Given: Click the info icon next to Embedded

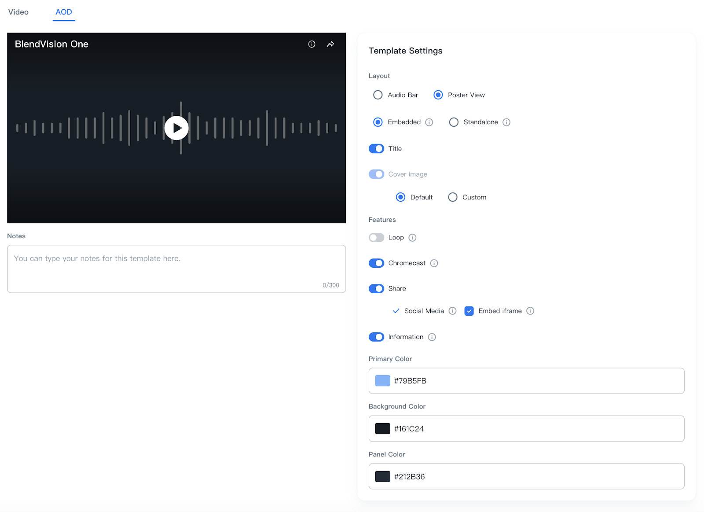Looking at the screenshot, I should pos(429,122).
